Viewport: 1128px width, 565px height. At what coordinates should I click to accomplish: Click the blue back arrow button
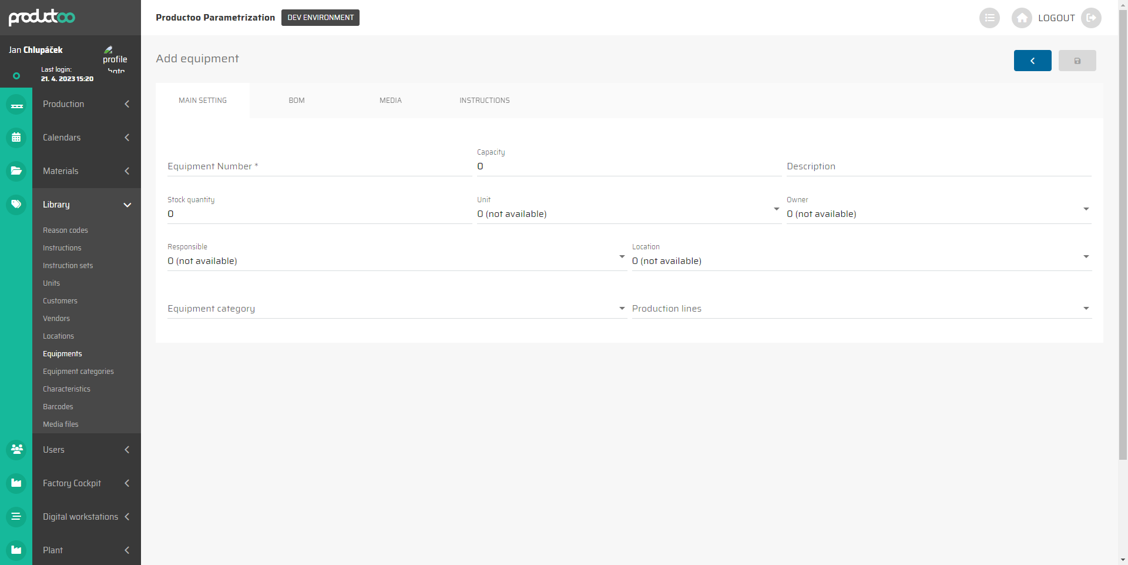(1032, 61)
